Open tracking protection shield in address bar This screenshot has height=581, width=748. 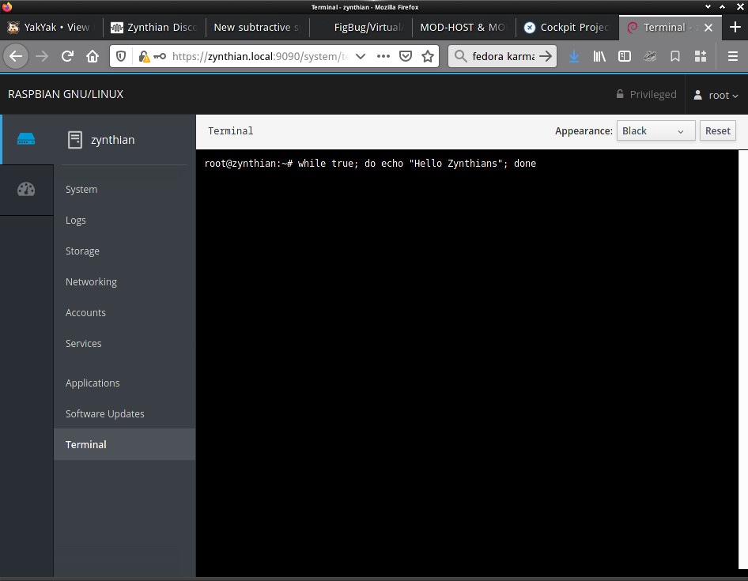click(121, 56)
